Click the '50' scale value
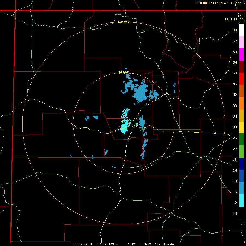The height and width of the screenshot is (246, 246). click(x=235, y=73)
